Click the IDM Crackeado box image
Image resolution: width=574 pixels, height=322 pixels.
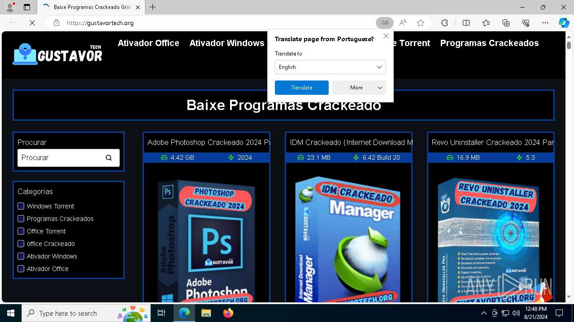[x=348, y=239]
